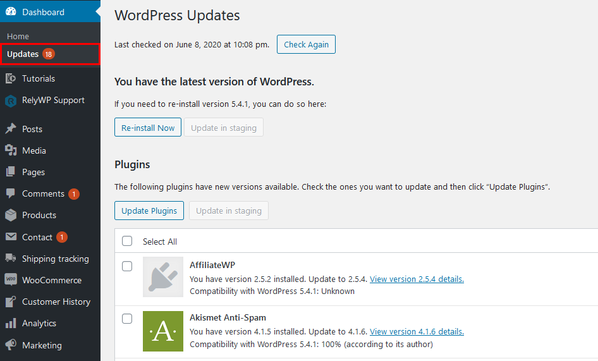
Task: Click the AffiliateWP plugin plug thumbnail
Action: coord(163,277)
